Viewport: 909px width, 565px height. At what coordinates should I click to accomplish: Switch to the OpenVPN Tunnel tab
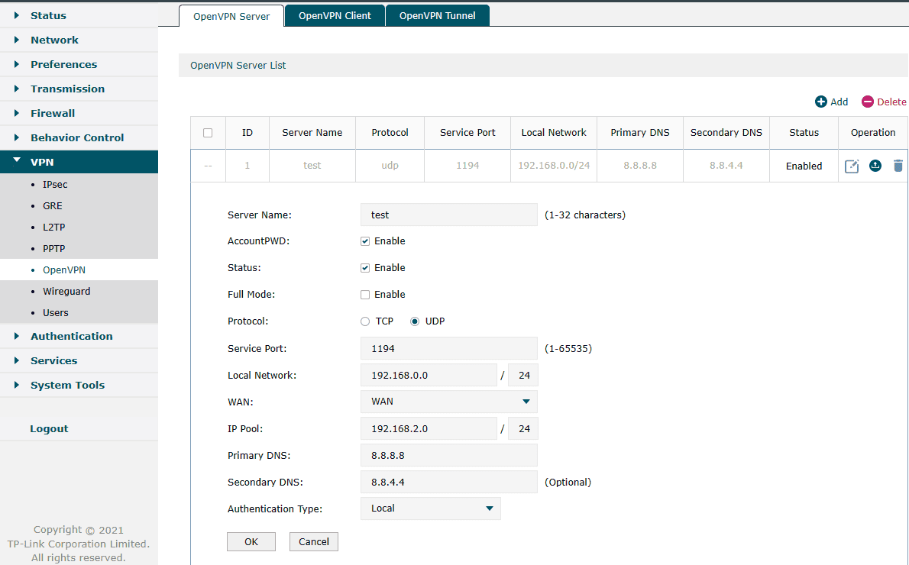click(437, 15)
